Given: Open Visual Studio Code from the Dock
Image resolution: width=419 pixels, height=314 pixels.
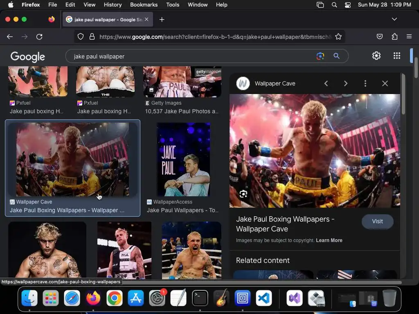Looking at the screenshot, I should click(264, 298).
